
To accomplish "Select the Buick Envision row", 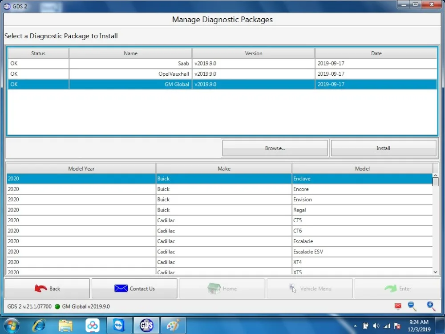I will pos(219,200).
